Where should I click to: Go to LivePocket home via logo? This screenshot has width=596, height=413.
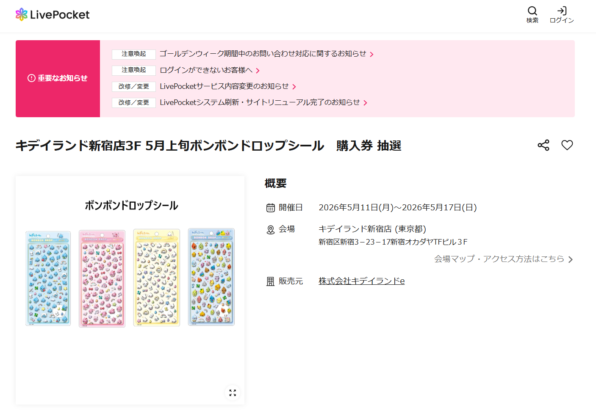(53, 15)
